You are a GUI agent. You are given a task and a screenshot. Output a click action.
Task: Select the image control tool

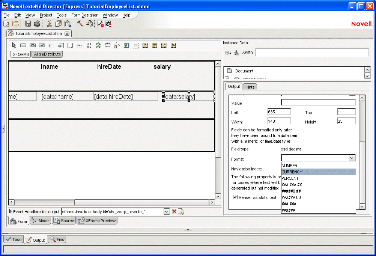coord(126,45)
